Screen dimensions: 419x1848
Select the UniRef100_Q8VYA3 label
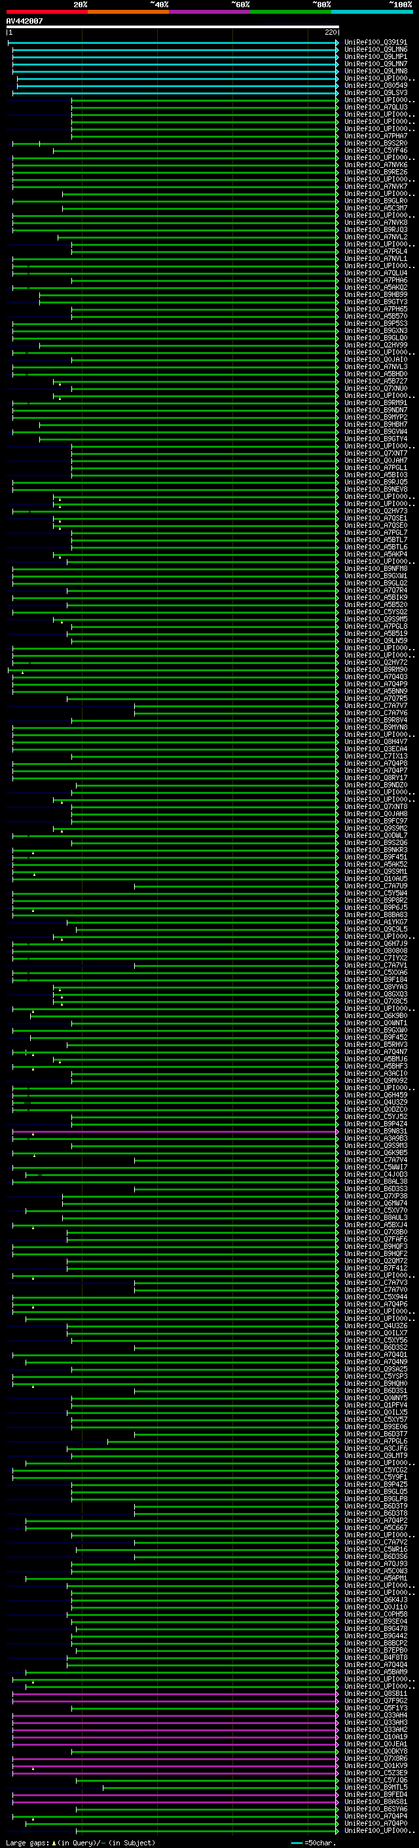click(375, 987)
